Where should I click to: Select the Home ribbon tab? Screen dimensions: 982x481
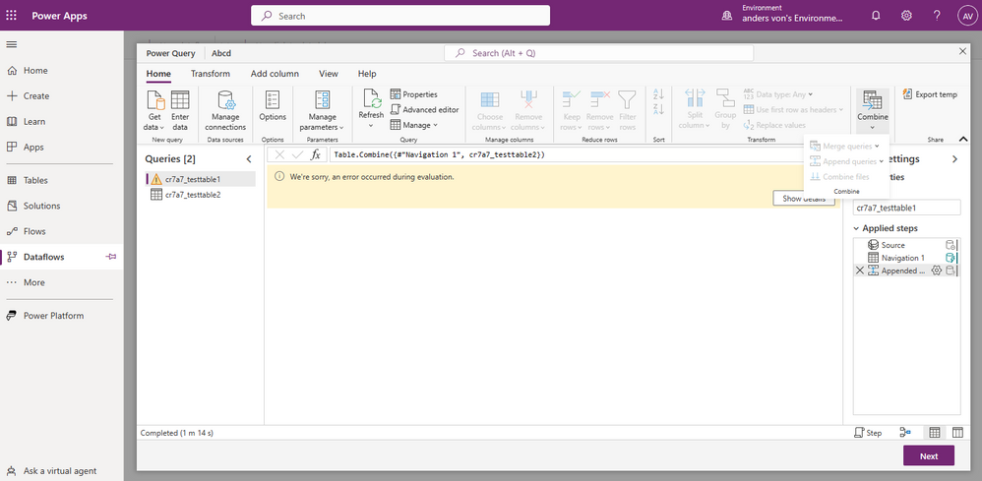coord(158,74)
